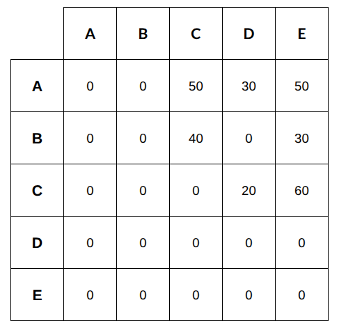339x328 pixels.
Task: Click cell row C column E value 60
Action: click(x=301, y=190)
